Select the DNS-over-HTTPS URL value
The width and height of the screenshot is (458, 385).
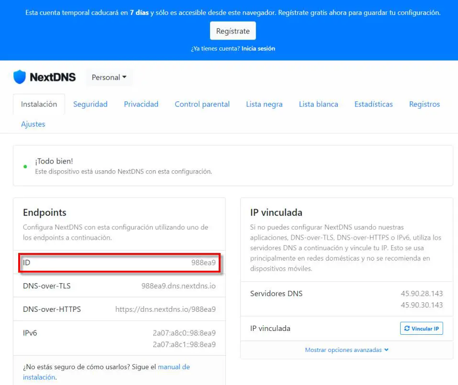[x=165, y=309]
